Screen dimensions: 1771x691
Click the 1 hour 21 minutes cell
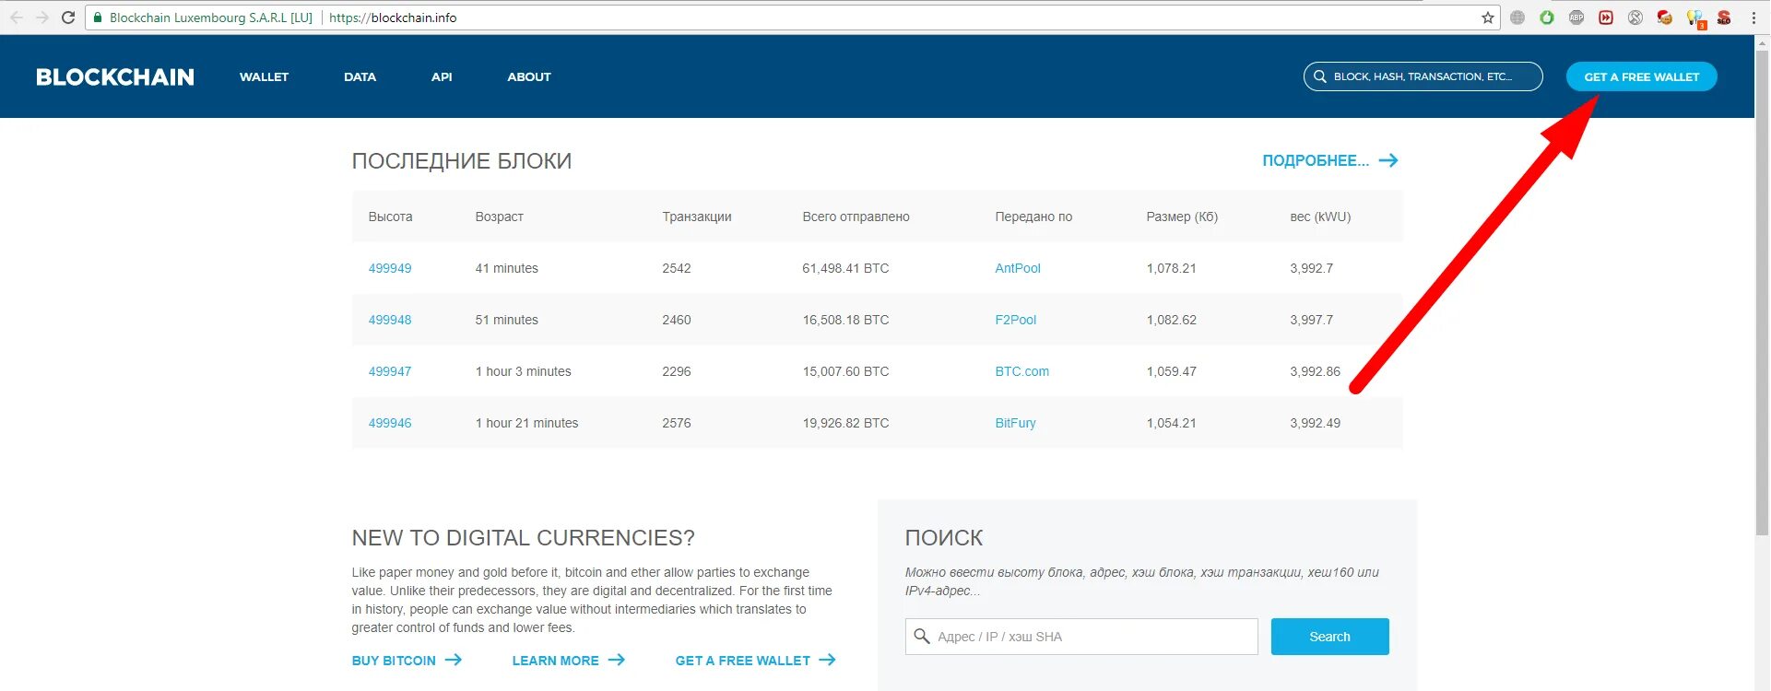coord(526,423)
